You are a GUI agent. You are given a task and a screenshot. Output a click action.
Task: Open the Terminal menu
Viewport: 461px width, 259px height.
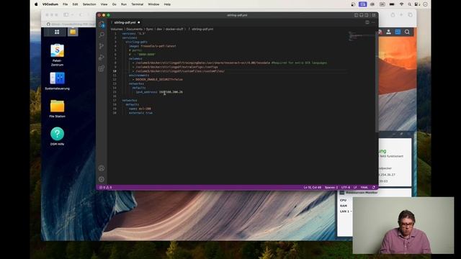tap(137, 4)
